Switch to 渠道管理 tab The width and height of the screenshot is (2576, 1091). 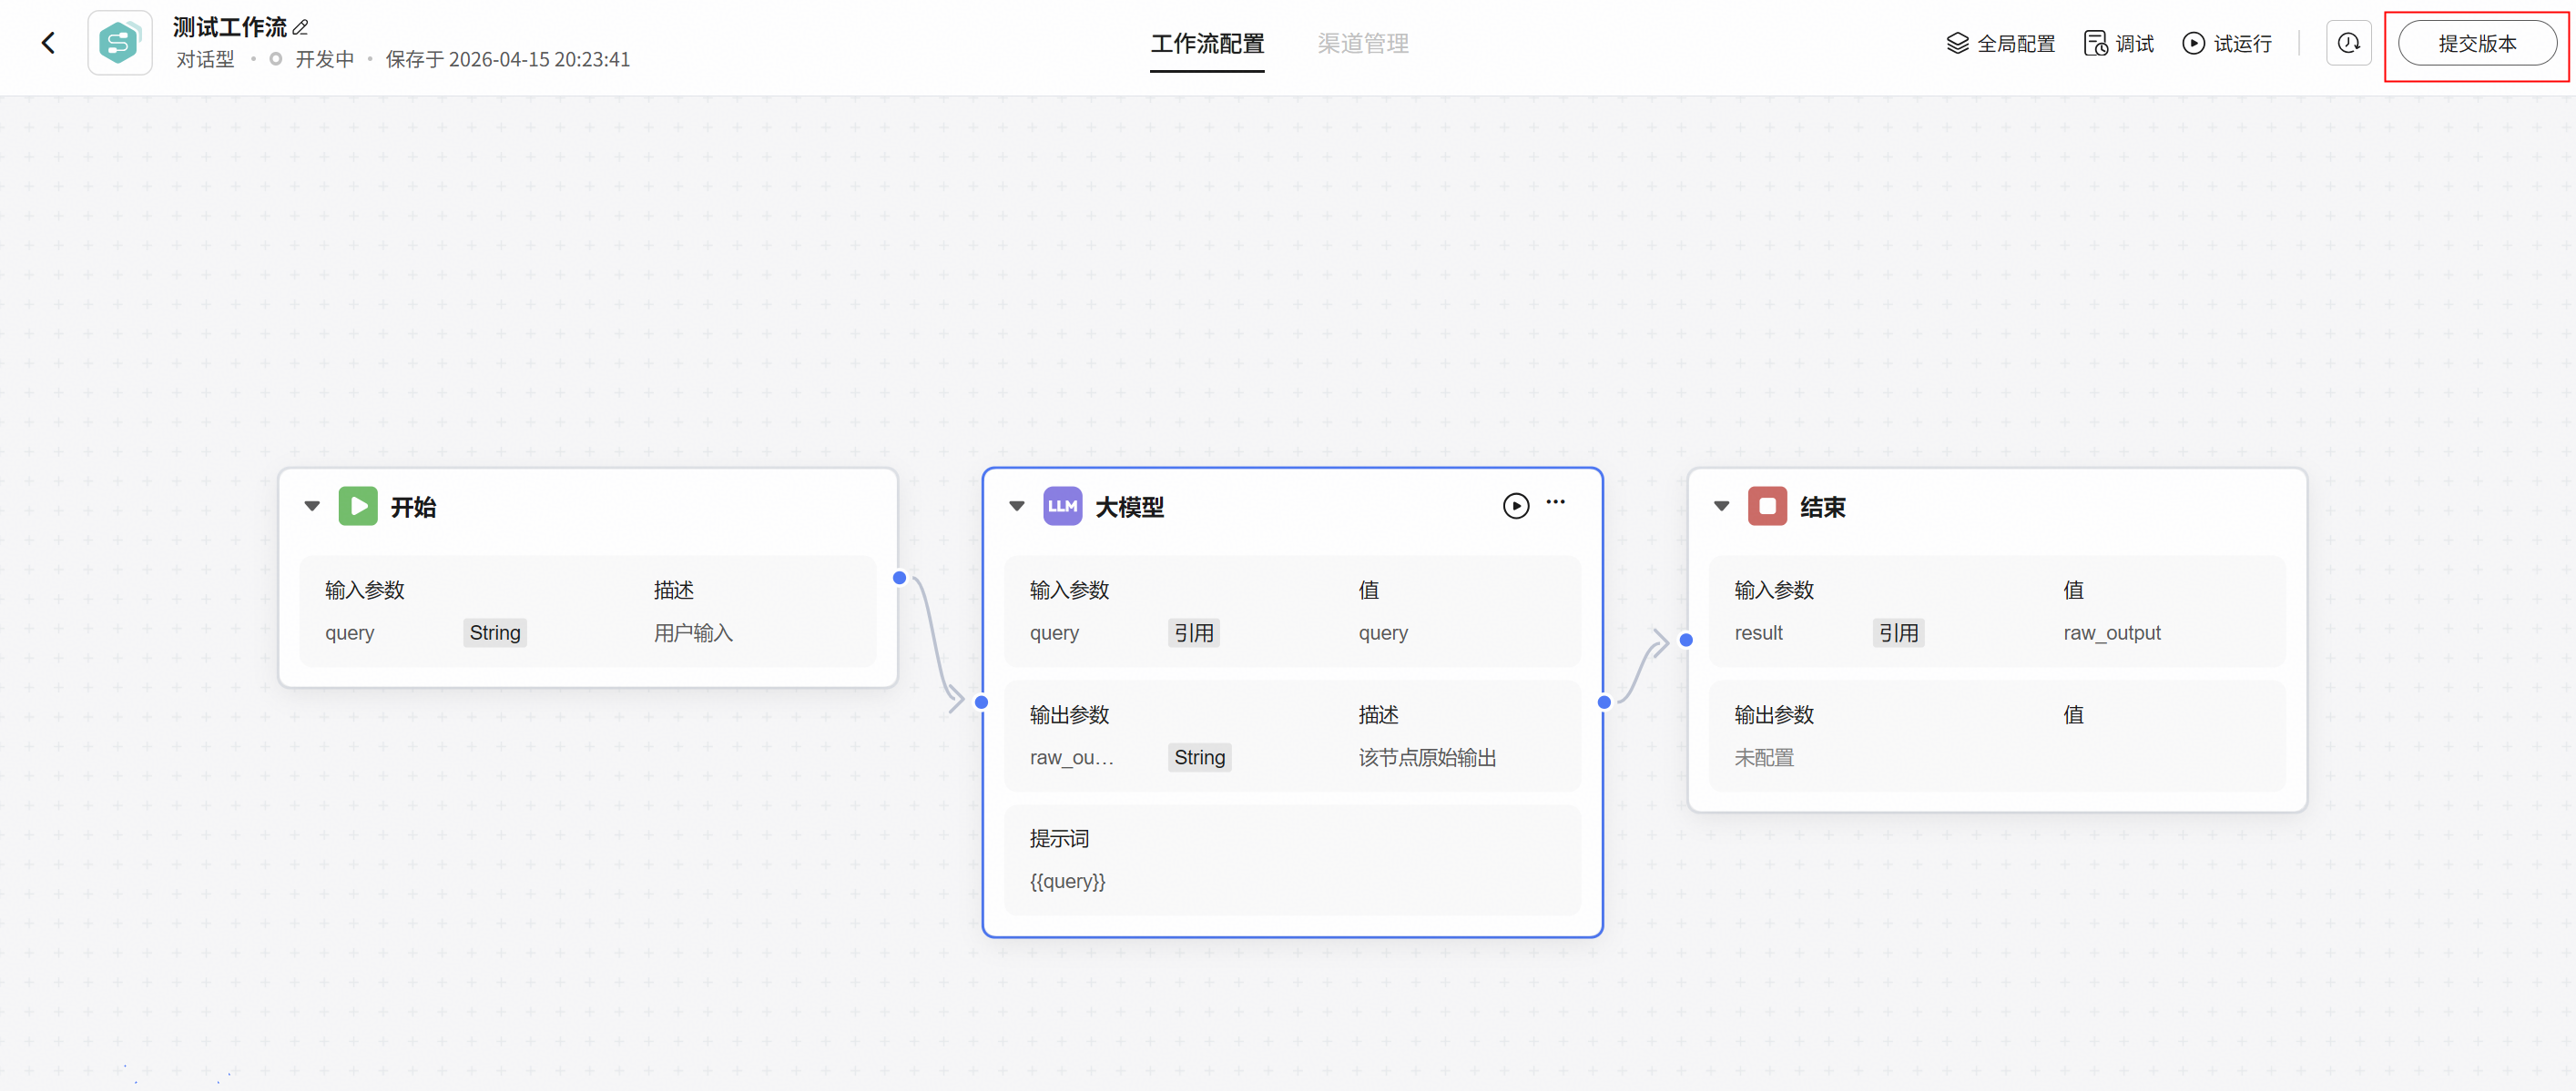click(1363, 43)
